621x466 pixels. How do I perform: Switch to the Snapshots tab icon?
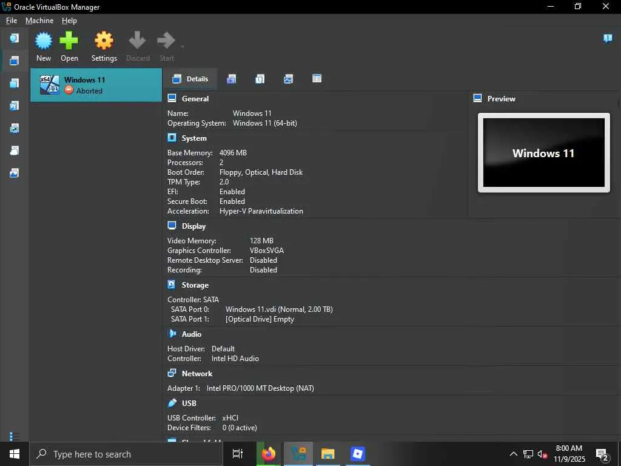point(231,79)
